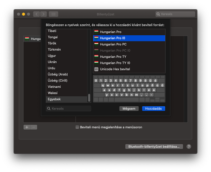Select Walesi language

(67, 93)
